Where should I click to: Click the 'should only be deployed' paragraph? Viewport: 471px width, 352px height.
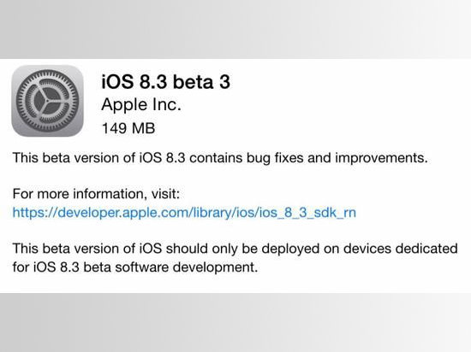click(x=235, y=258)
